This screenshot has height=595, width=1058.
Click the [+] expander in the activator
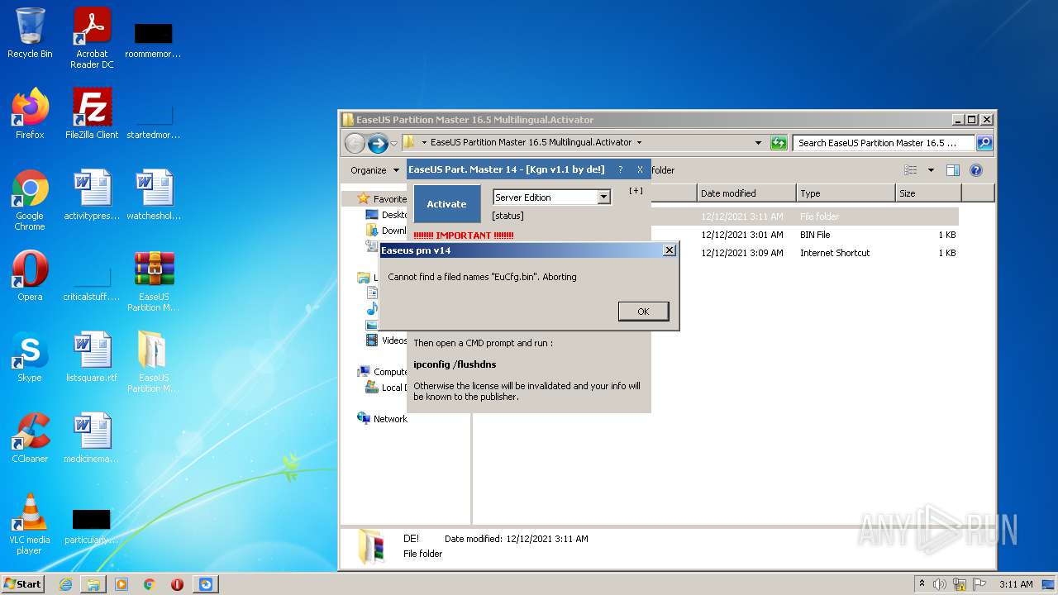pyautogui.click(x=636, y=191)
